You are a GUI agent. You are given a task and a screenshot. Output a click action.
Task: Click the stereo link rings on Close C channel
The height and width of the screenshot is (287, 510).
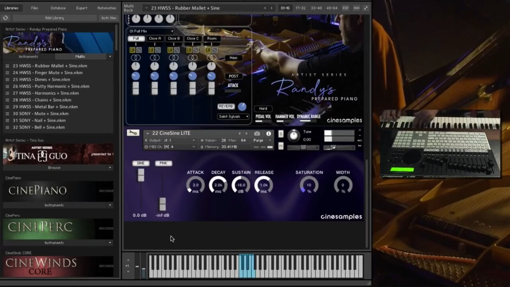point(192,58)
